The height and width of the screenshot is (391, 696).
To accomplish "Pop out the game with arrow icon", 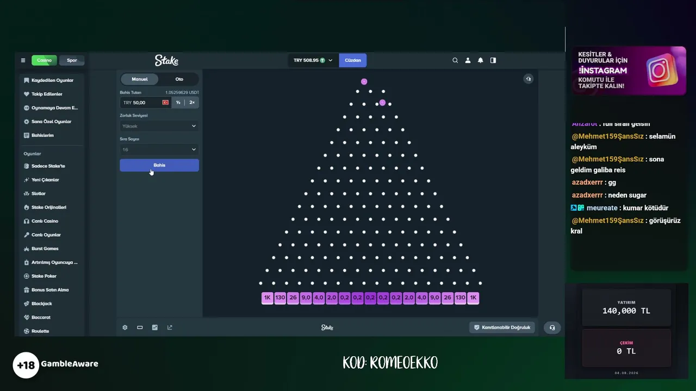I will coord(170,327).
